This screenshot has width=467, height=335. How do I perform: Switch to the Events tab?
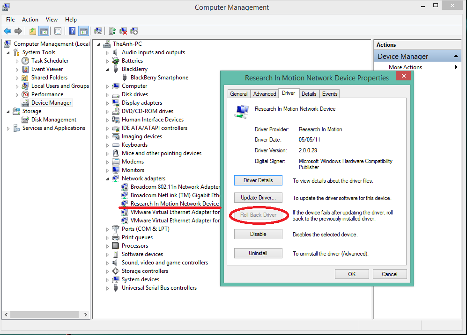[330, 94]
